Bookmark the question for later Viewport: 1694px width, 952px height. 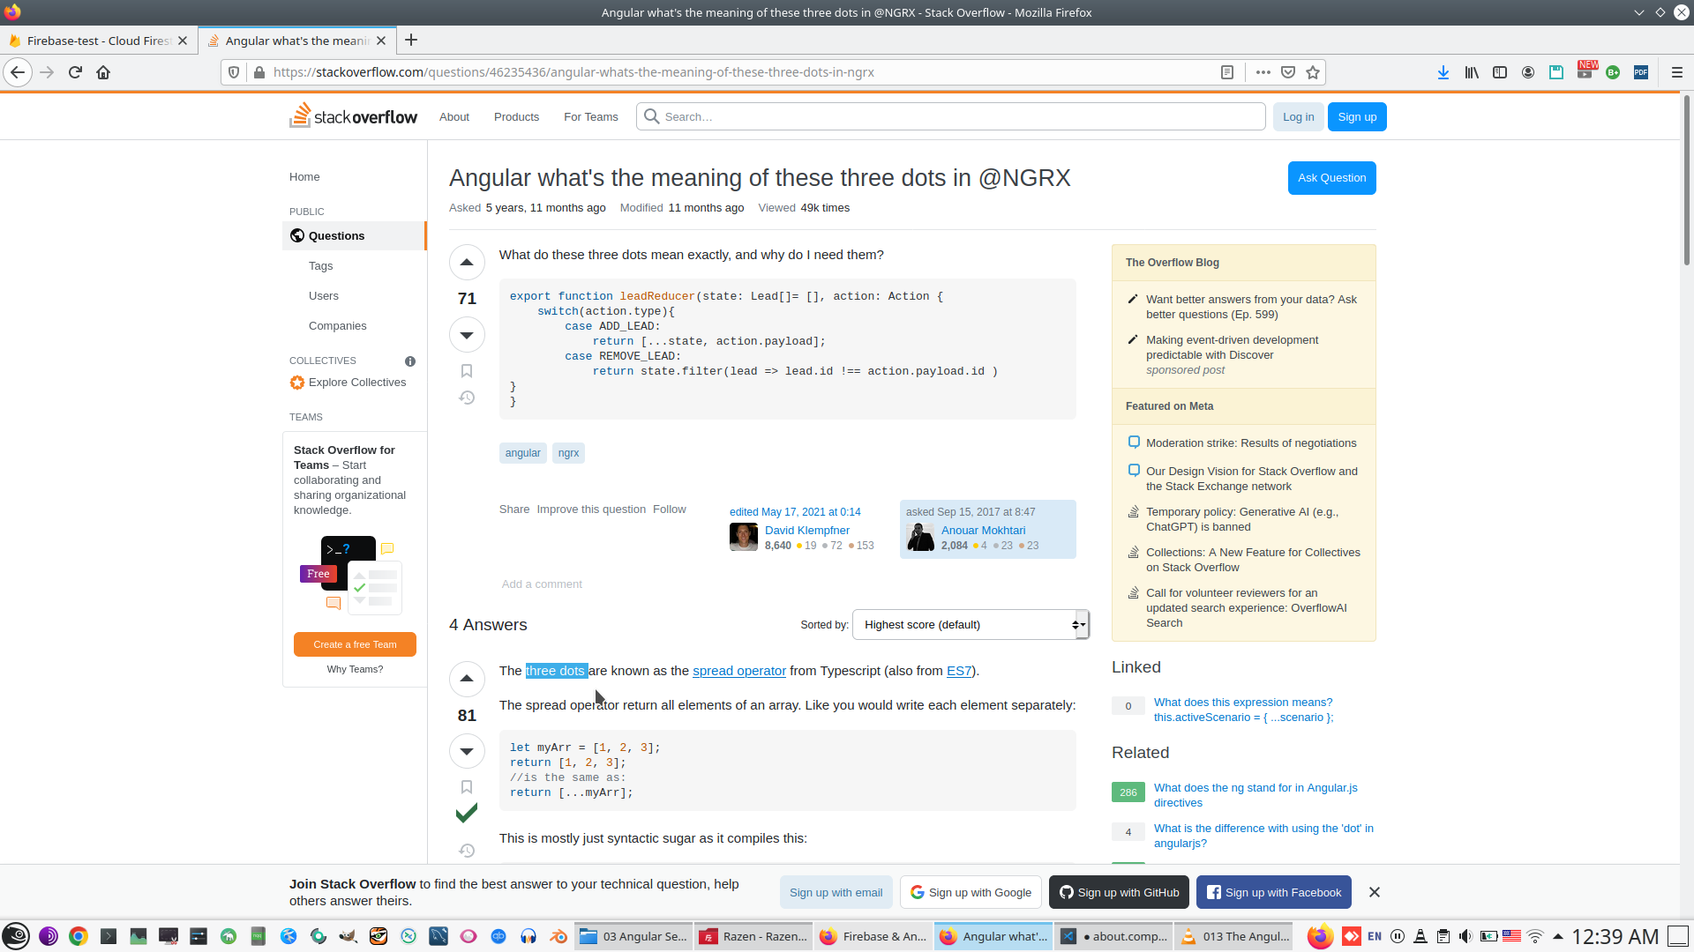click(x=467, y=370)
